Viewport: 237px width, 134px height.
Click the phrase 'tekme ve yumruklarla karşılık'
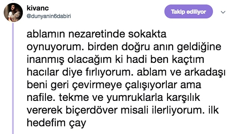point(130,98)
